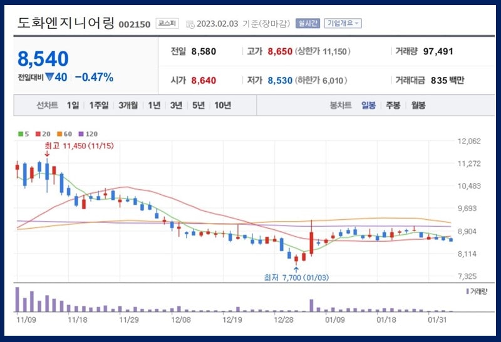Click the 01/31 date axis label
The width and height of the screenshot is (501, 342).
(x=437, y=319)
